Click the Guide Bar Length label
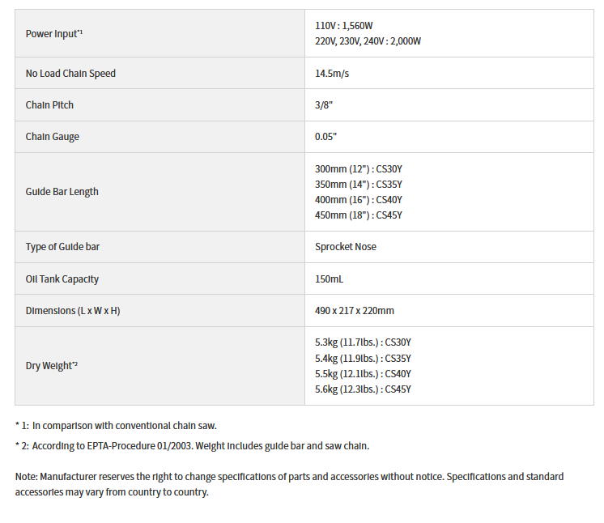The width and height of the screenshot is (604, 523). (x=62, y=192)
